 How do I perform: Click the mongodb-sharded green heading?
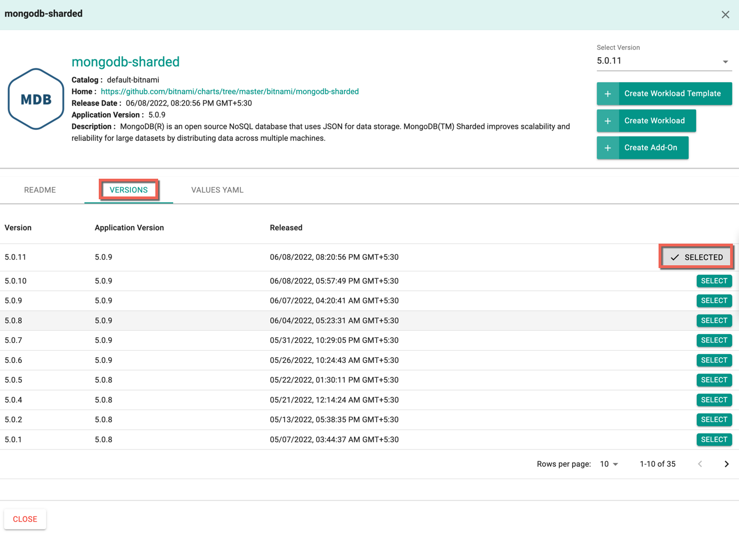tap(125, 62)
